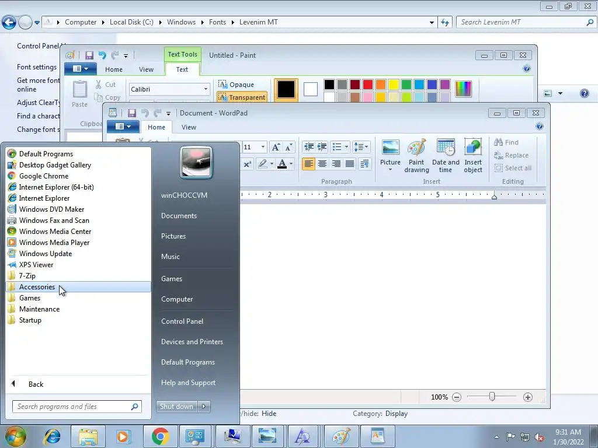The height and width of the screenshot is (448, 598).
Task: Open Edit colors rainbow swatch in Paint
Action: 463,89
